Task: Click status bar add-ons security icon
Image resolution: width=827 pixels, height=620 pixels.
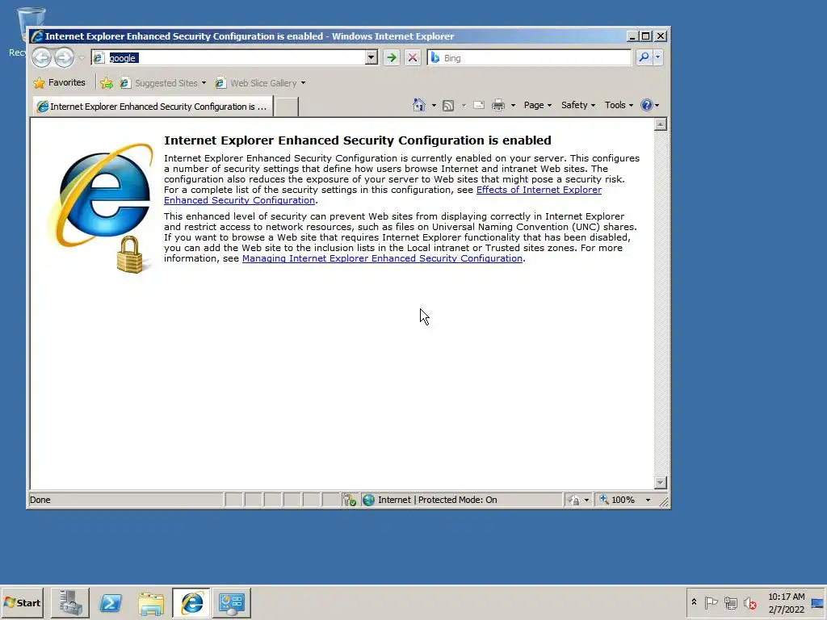Action: pyautogui.click(x=350, y=500)
